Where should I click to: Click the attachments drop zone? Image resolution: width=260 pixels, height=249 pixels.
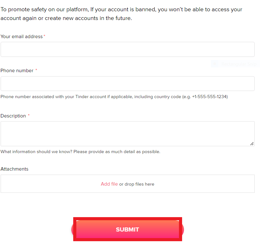[127, 184]
